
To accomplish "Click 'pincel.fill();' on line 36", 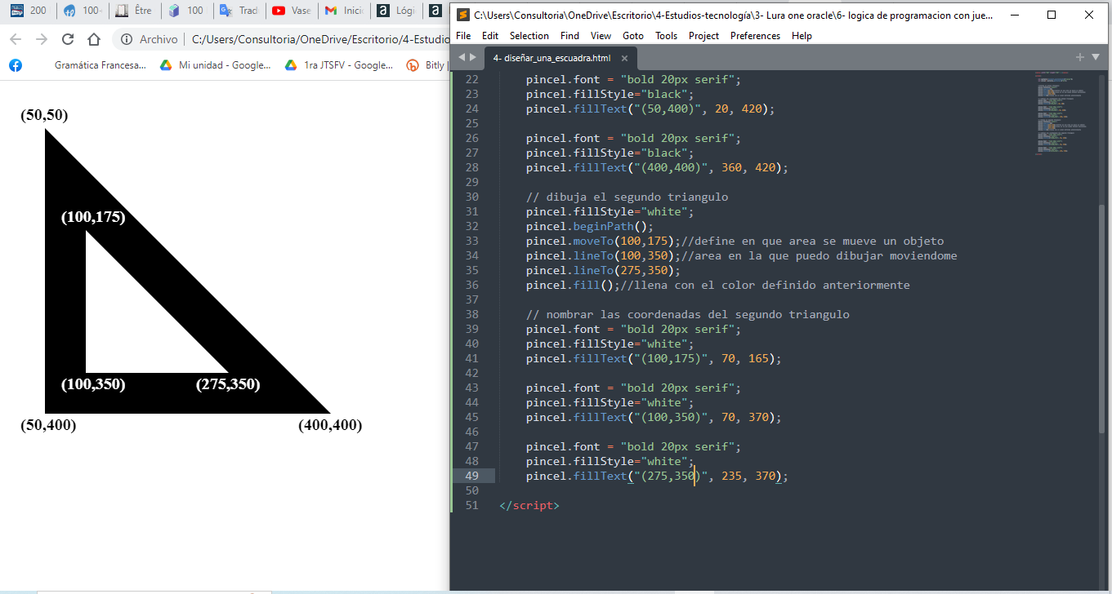I will click(573, 285).
